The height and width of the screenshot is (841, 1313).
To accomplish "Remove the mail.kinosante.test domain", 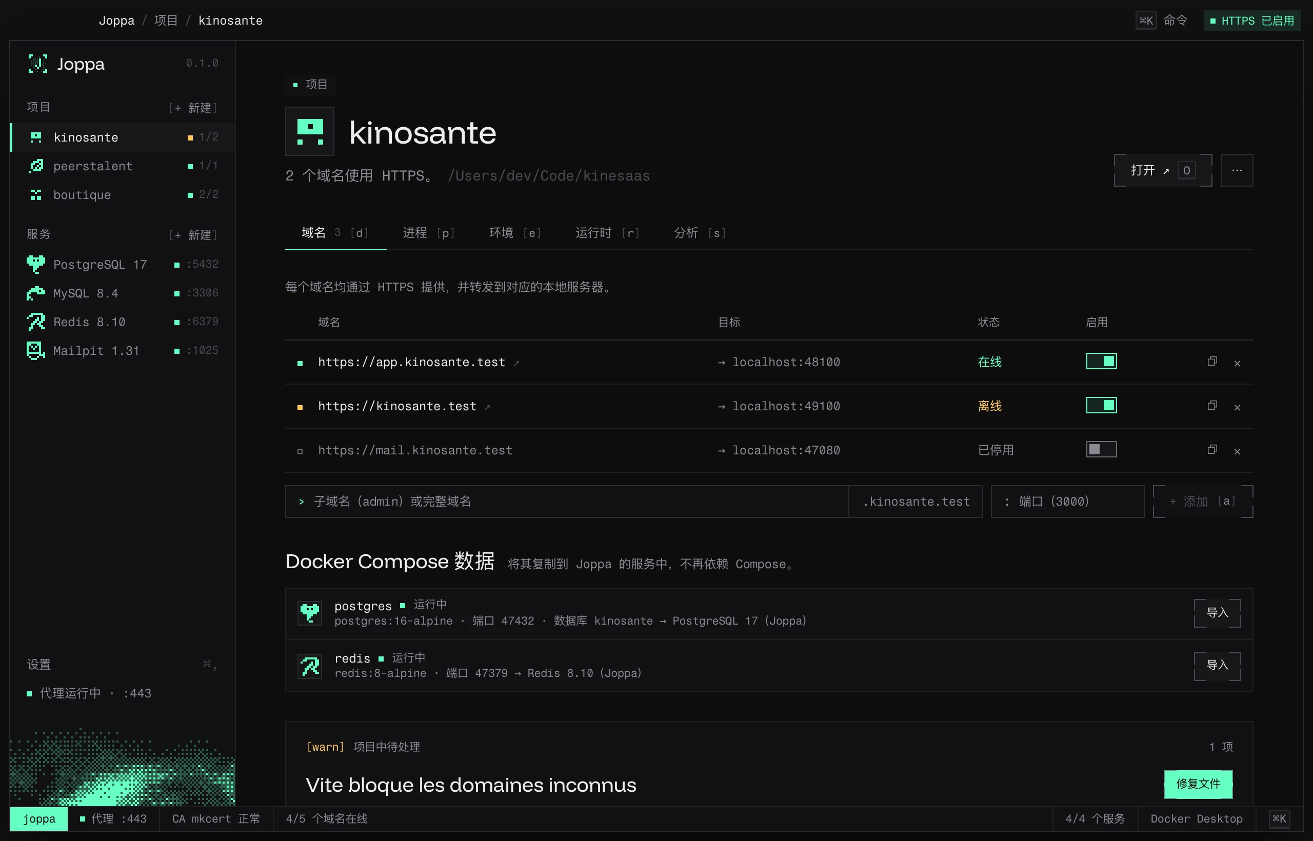I will pos(1237,452).
